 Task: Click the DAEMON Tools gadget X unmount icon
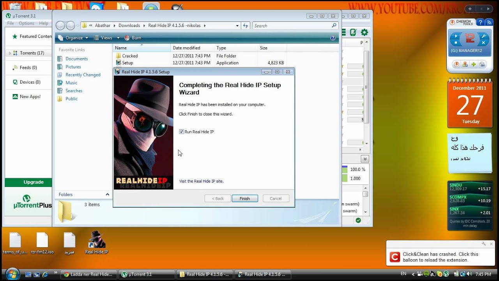(484, 43)
